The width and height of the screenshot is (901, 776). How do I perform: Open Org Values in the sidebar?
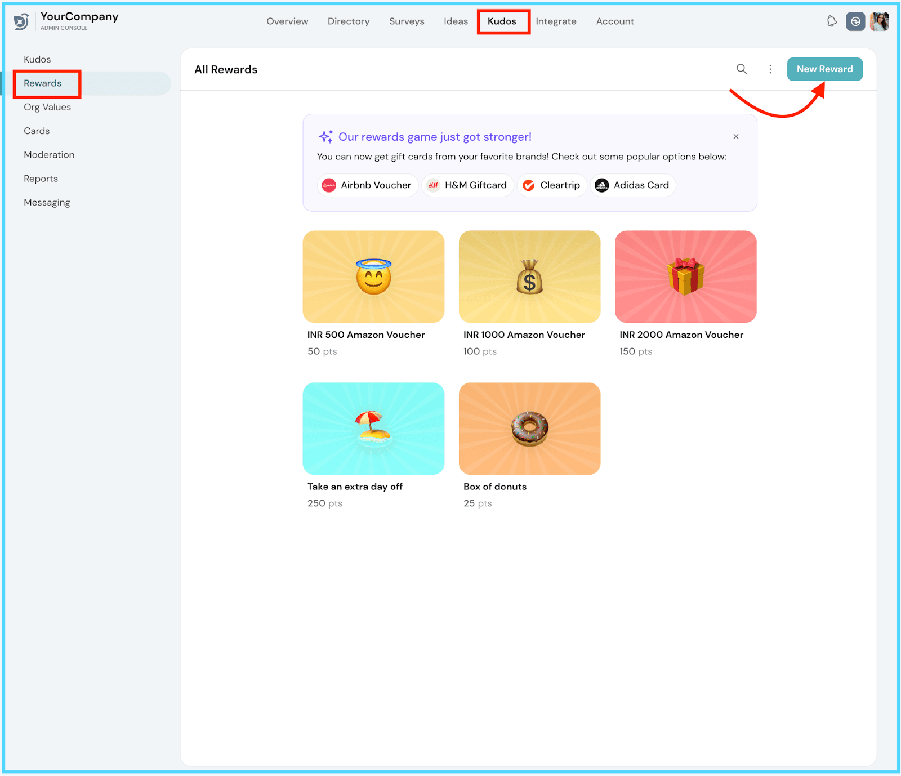pos(47,107)
